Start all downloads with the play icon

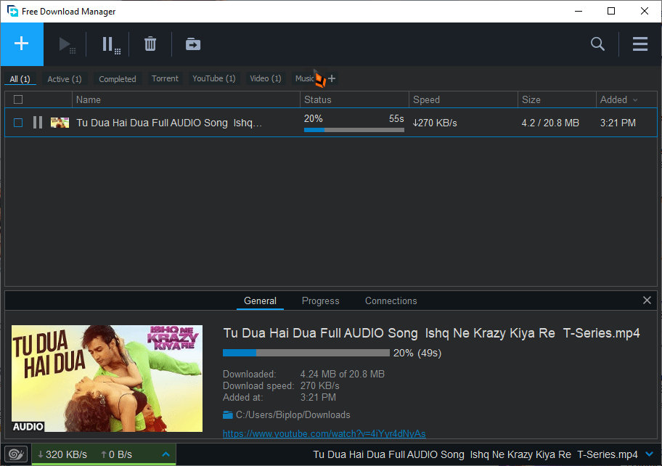point(67,44)
